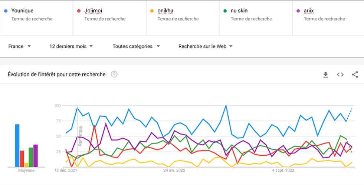Click the blue Younique average bar
The height and width of the screenshot is (185, 364).
pyautogui.click(x=17, y=146)
